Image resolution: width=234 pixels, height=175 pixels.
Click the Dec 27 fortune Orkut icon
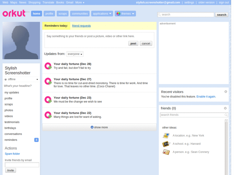tap(48, 81)
